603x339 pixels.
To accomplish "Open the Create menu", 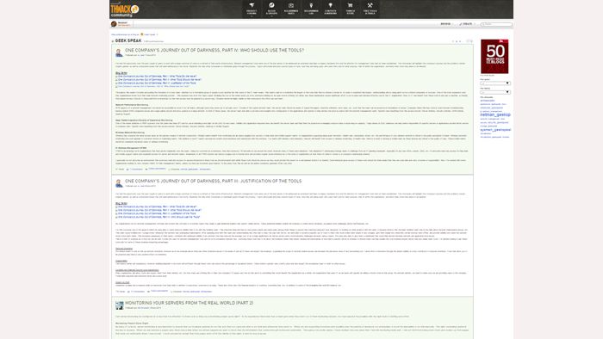I will point(466,24).
